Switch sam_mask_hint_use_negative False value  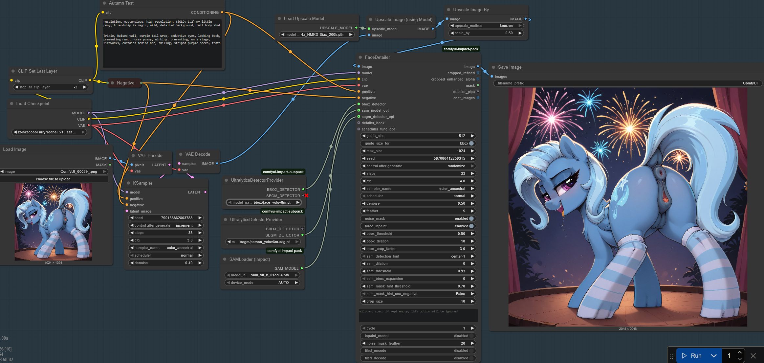click(418, 294)
